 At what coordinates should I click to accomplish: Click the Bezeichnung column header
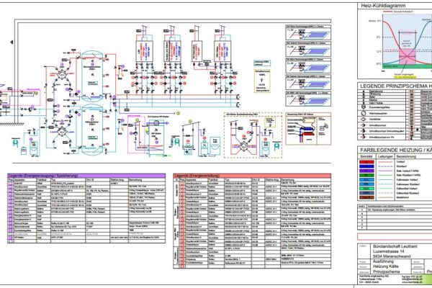point(405,156)
